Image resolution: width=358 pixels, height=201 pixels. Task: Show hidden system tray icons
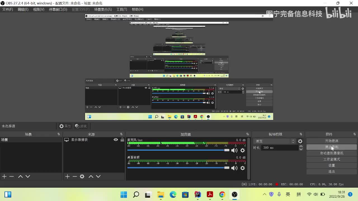[265, 194]
